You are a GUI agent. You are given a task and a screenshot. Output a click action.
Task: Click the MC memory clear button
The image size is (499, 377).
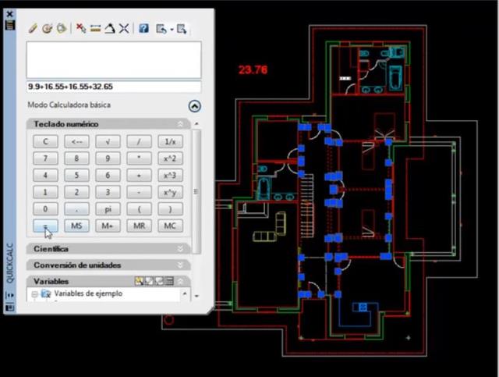(170, 226)
